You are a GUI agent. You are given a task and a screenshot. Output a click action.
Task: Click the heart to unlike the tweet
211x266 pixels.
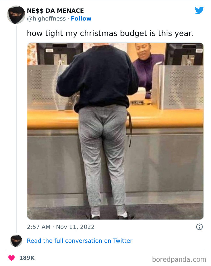pos(11,258)
